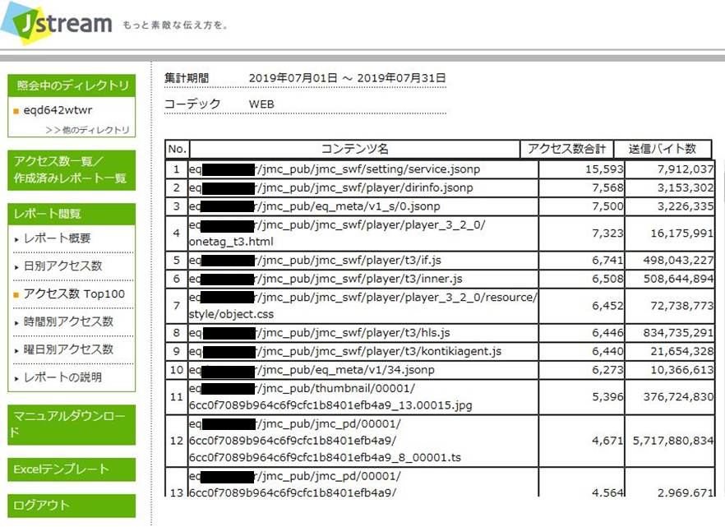Image resolution: width=725 pixels, height=527 pixels.
Task: Click マニュアルダウンロード button
Action: [72, 424]
